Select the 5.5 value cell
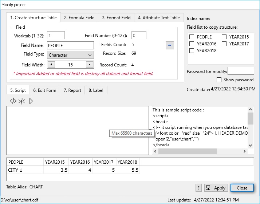 point(128,170)
